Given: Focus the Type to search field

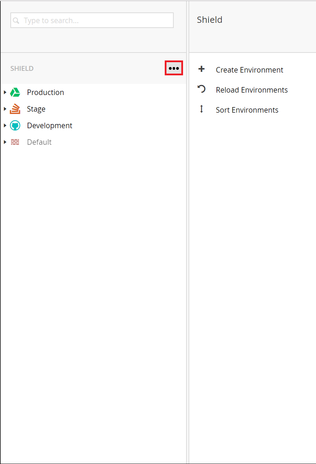Looking at the screenshot, I should coord(92,20).
